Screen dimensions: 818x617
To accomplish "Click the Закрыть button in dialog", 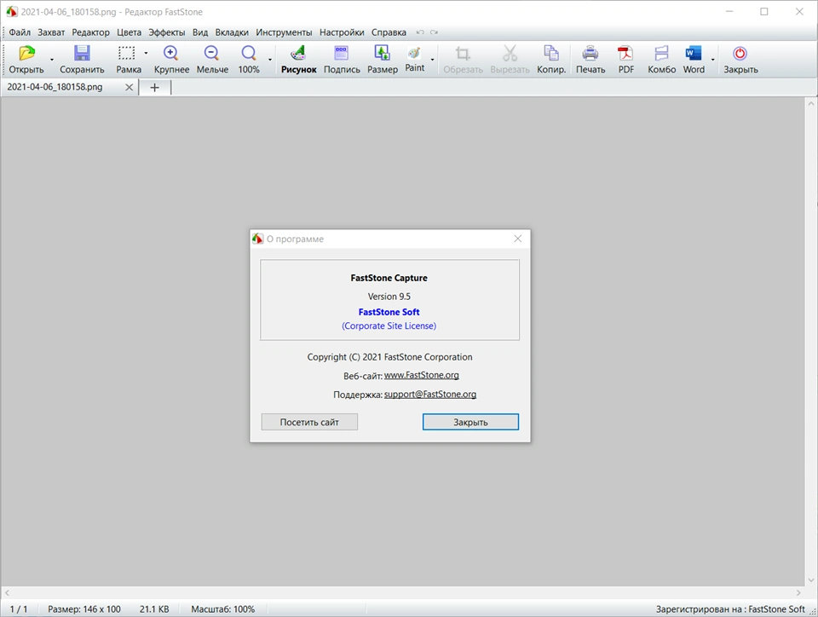I will [470, 422].
